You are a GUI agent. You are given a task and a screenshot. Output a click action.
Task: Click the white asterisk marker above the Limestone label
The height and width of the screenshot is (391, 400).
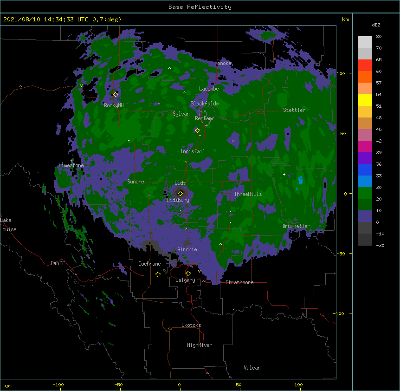71,161
